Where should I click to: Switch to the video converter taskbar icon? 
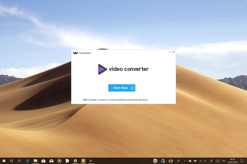[x=91, y=161]
